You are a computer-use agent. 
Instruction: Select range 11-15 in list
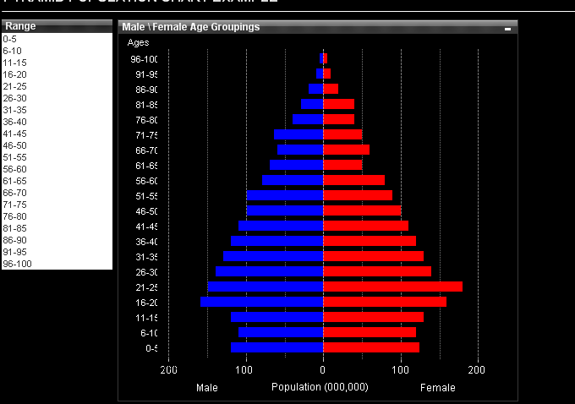pyautogui.click(x=57, y=63)
